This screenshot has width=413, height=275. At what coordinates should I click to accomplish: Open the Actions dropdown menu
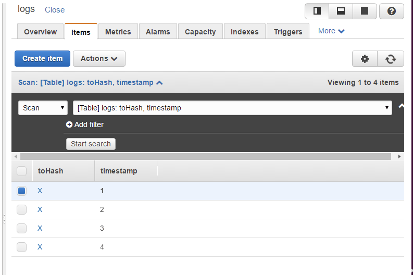tap(99, 58)
